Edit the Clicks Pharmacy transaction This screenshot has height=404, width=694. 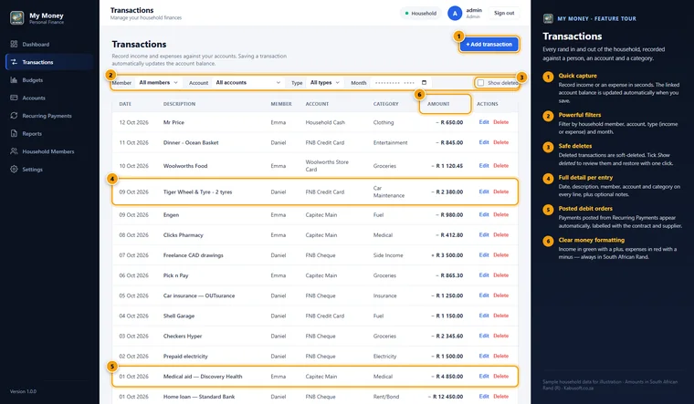tap(484, 234)
